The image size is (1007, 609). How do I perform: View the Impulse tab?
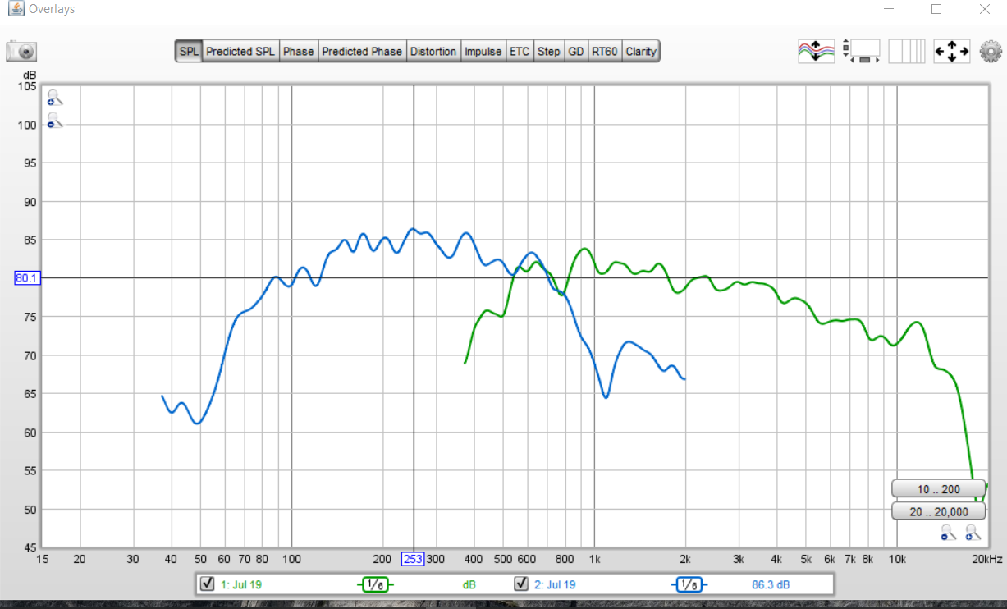pyautogui.click(x=483, y=51)
